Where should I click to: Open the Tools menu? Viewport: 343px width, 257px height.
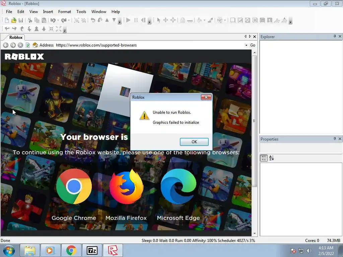(x=81, y=12)
